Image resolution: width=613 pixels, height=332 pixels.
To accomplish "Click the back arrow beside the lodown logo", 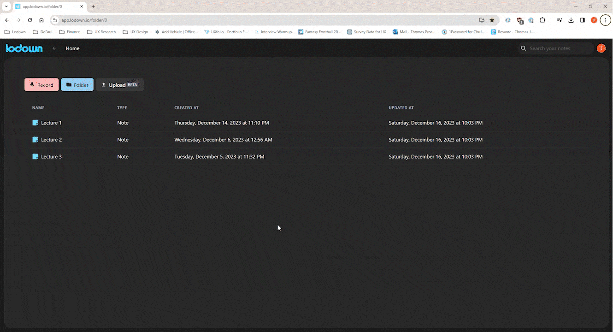I will click(x=54, y=48).
